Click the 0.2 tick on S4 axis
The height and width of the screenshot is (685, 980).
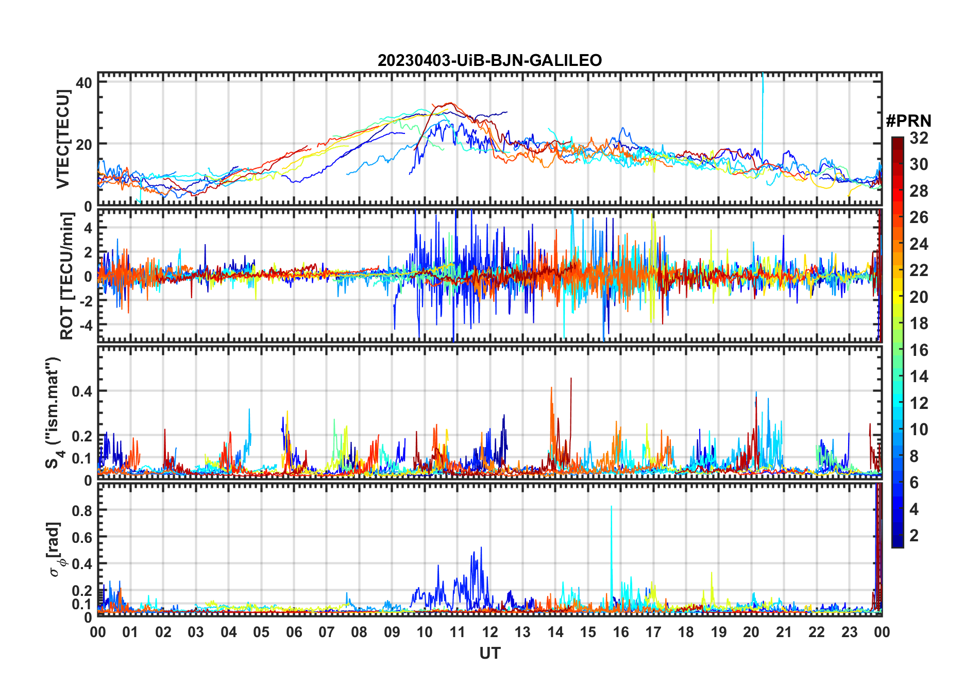(x=82, y=436)
